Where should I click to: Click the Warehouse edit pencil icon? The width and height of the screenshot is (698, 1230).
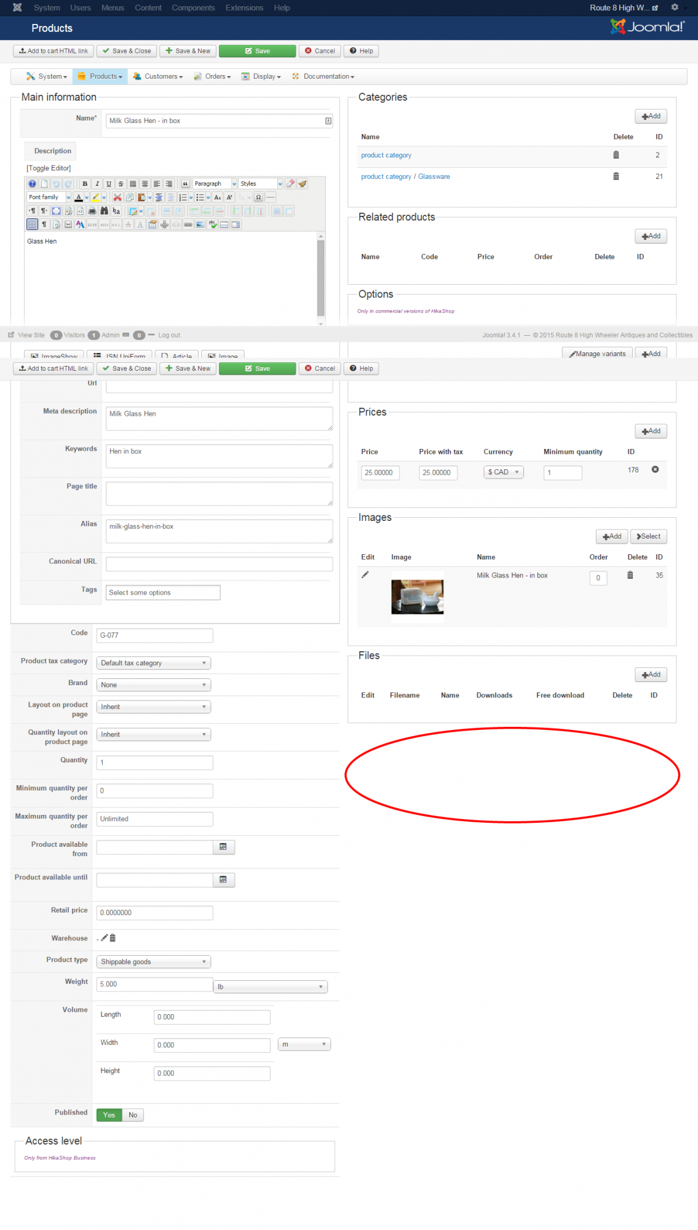point(105,938)
